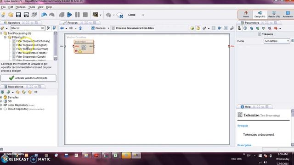The width and height of the screenshot is (294, 165).
Task: Undo the last action
Action: tap(44, 15)
